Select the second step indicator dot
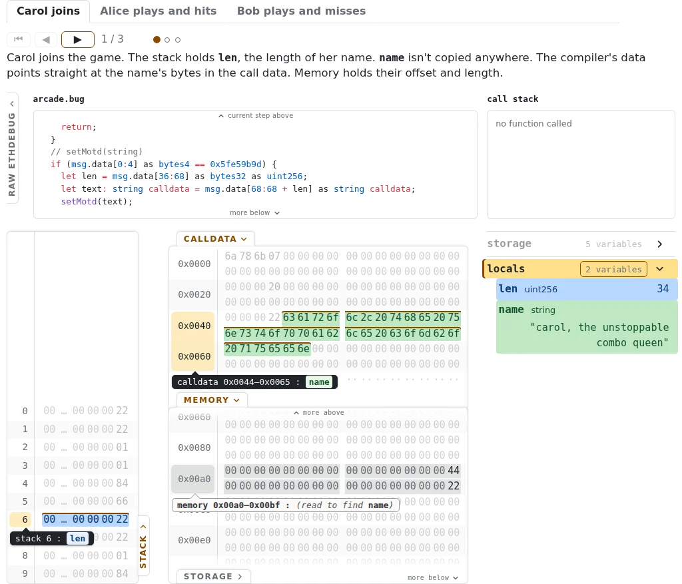 (167, 39)
